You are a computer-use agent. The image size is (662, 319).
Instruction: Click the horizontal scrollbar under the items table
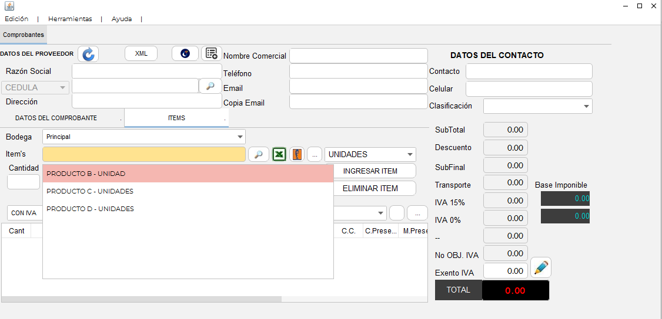pos(141,299)
